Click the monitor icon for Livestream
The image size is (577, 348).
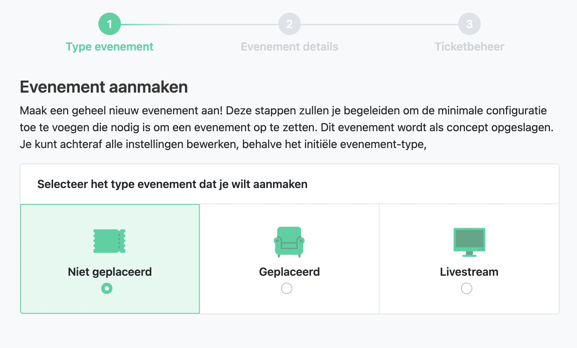(x=469, y=242)
